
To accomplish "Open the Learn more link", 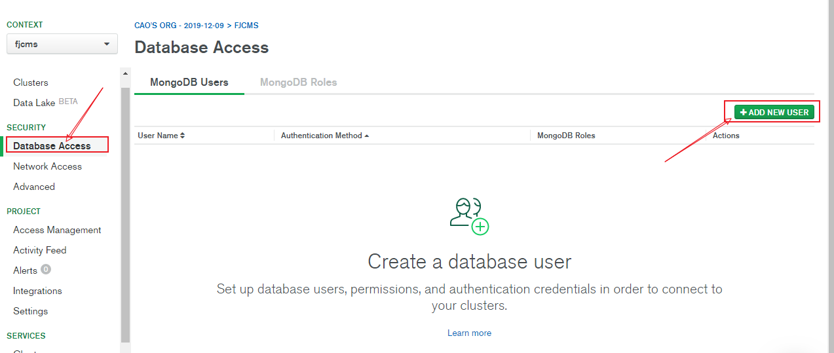I will pos(469,333).
